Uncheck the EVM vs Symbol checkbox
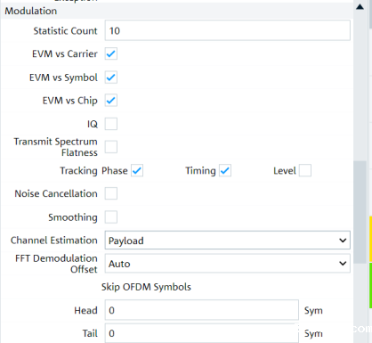The width and height of the screenshot is (372, 343). tap(111, 78)
